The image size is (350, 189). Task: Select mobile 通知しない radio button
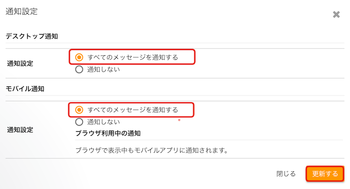(79, 122)
